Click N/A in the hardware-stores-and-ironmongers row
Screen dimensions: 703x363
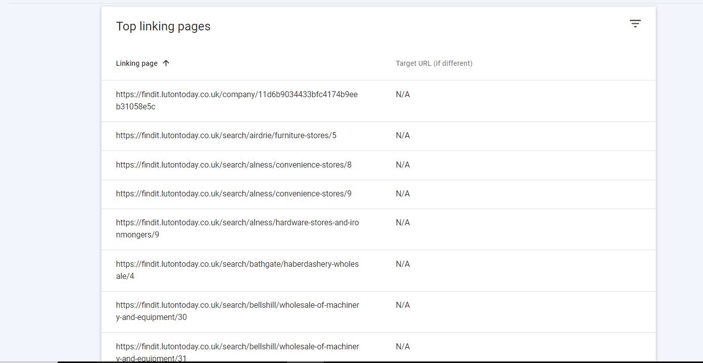[x=403, y=223]
